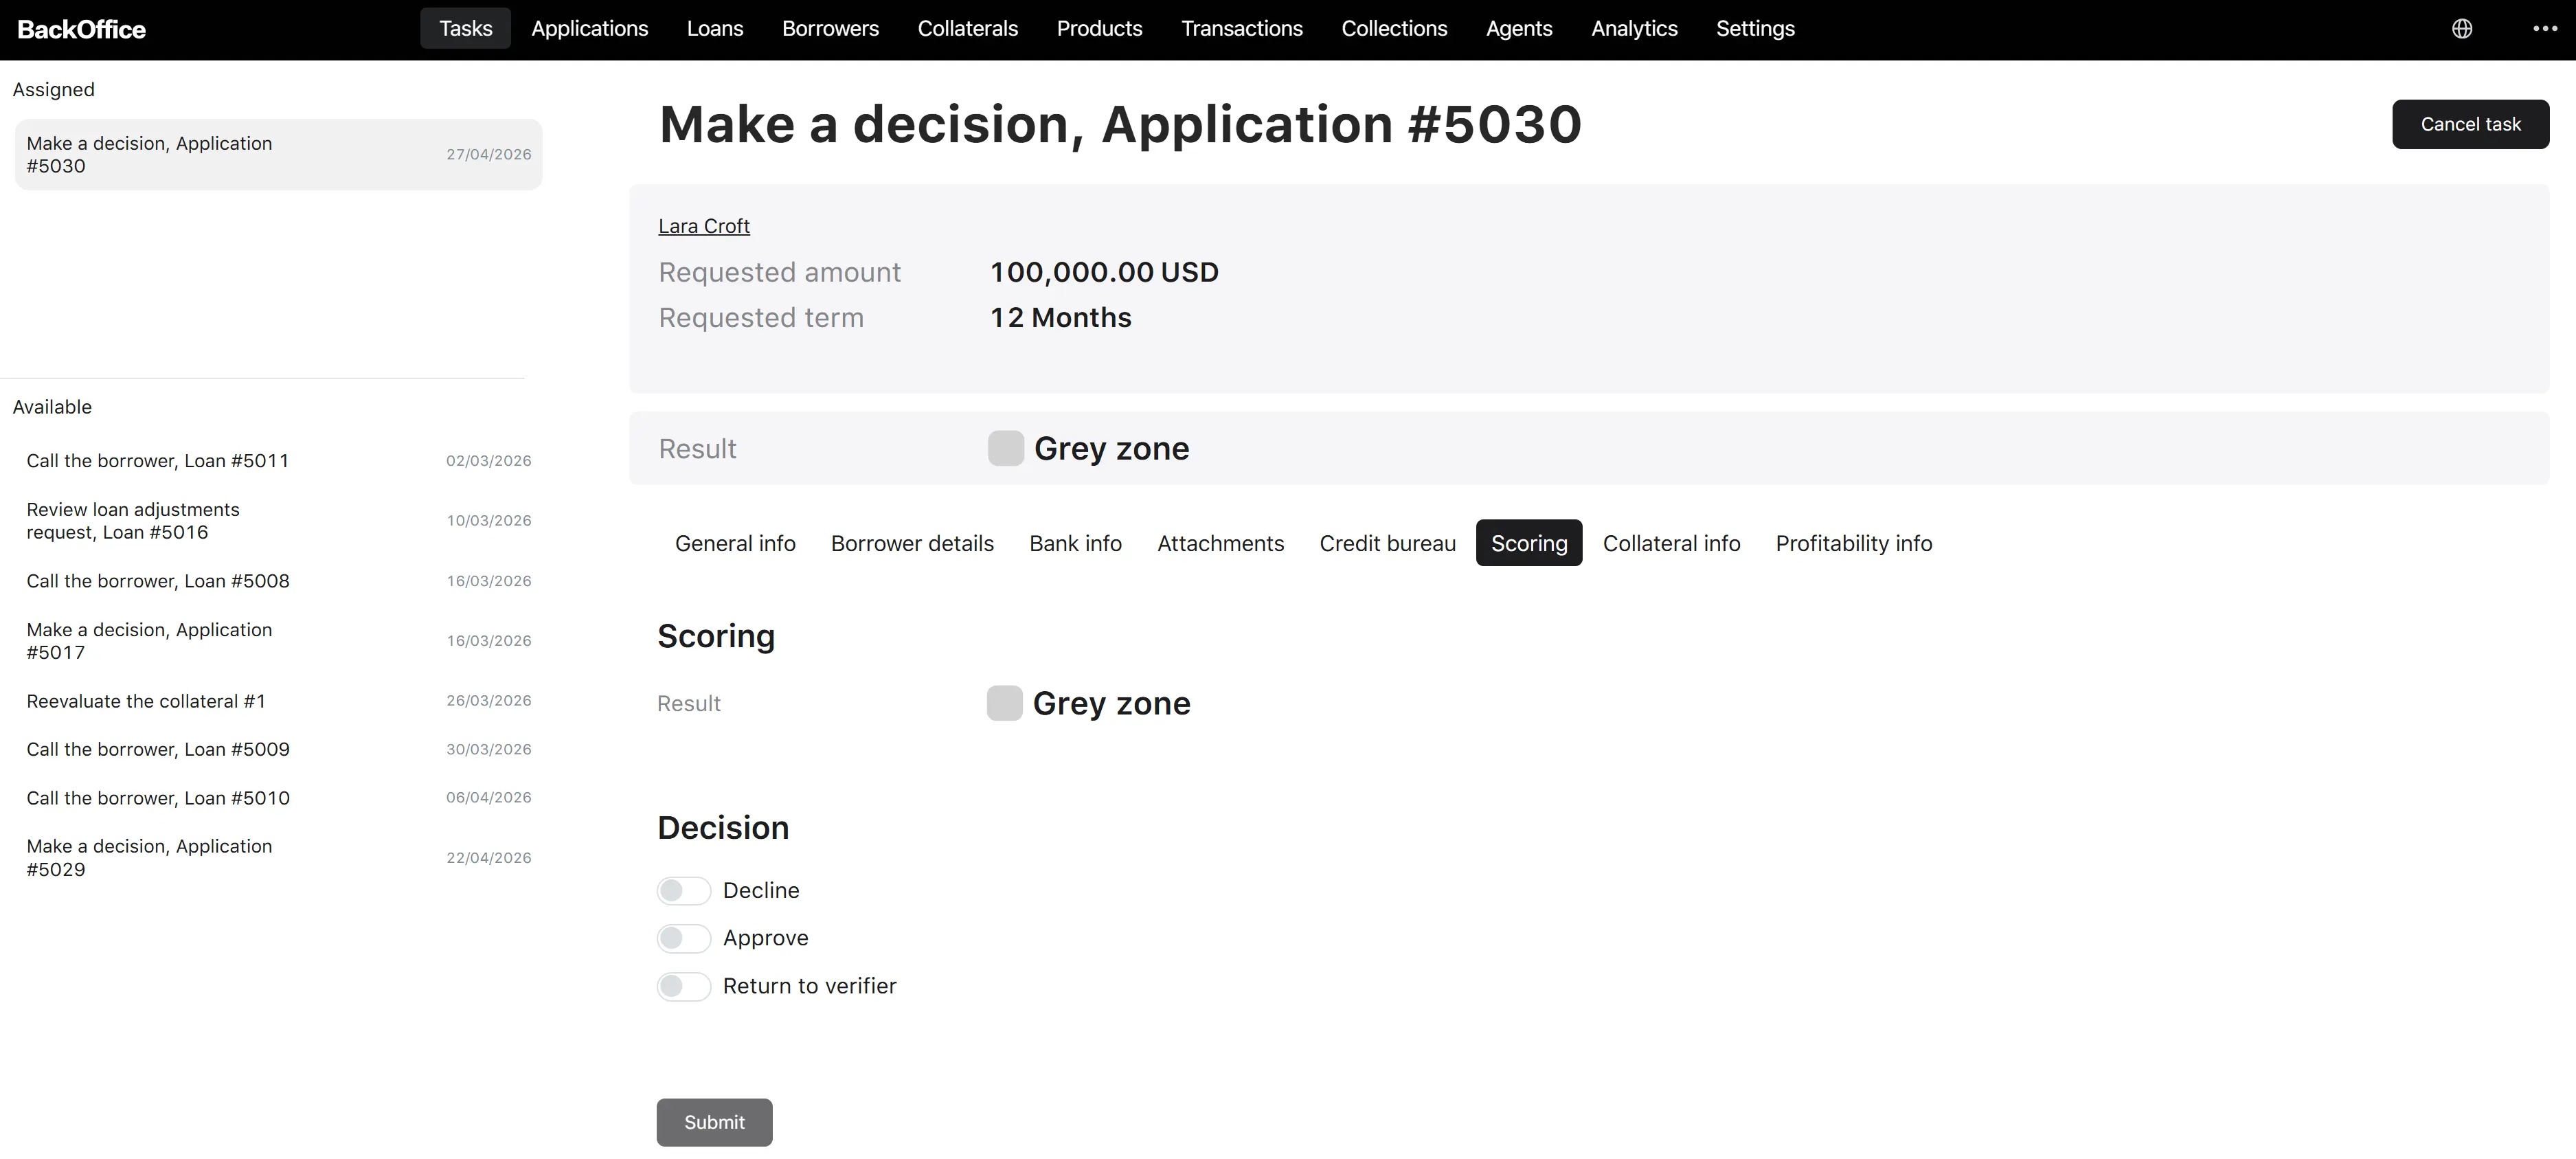Screen dimensions: 2576x1159
Task: Click the Assigned section heading
Action: pyautogui.click(x=54, y=90)
